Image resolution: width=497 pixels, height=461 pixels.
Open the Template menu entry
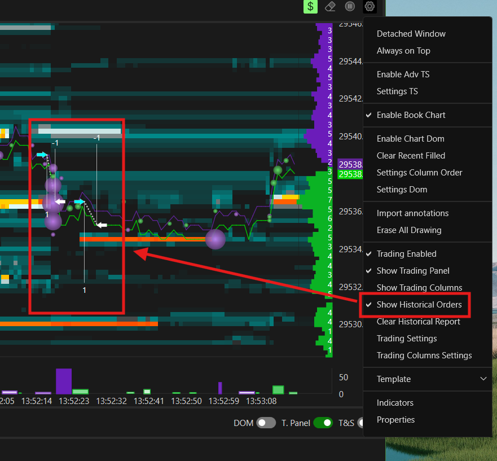pos(394,379)
